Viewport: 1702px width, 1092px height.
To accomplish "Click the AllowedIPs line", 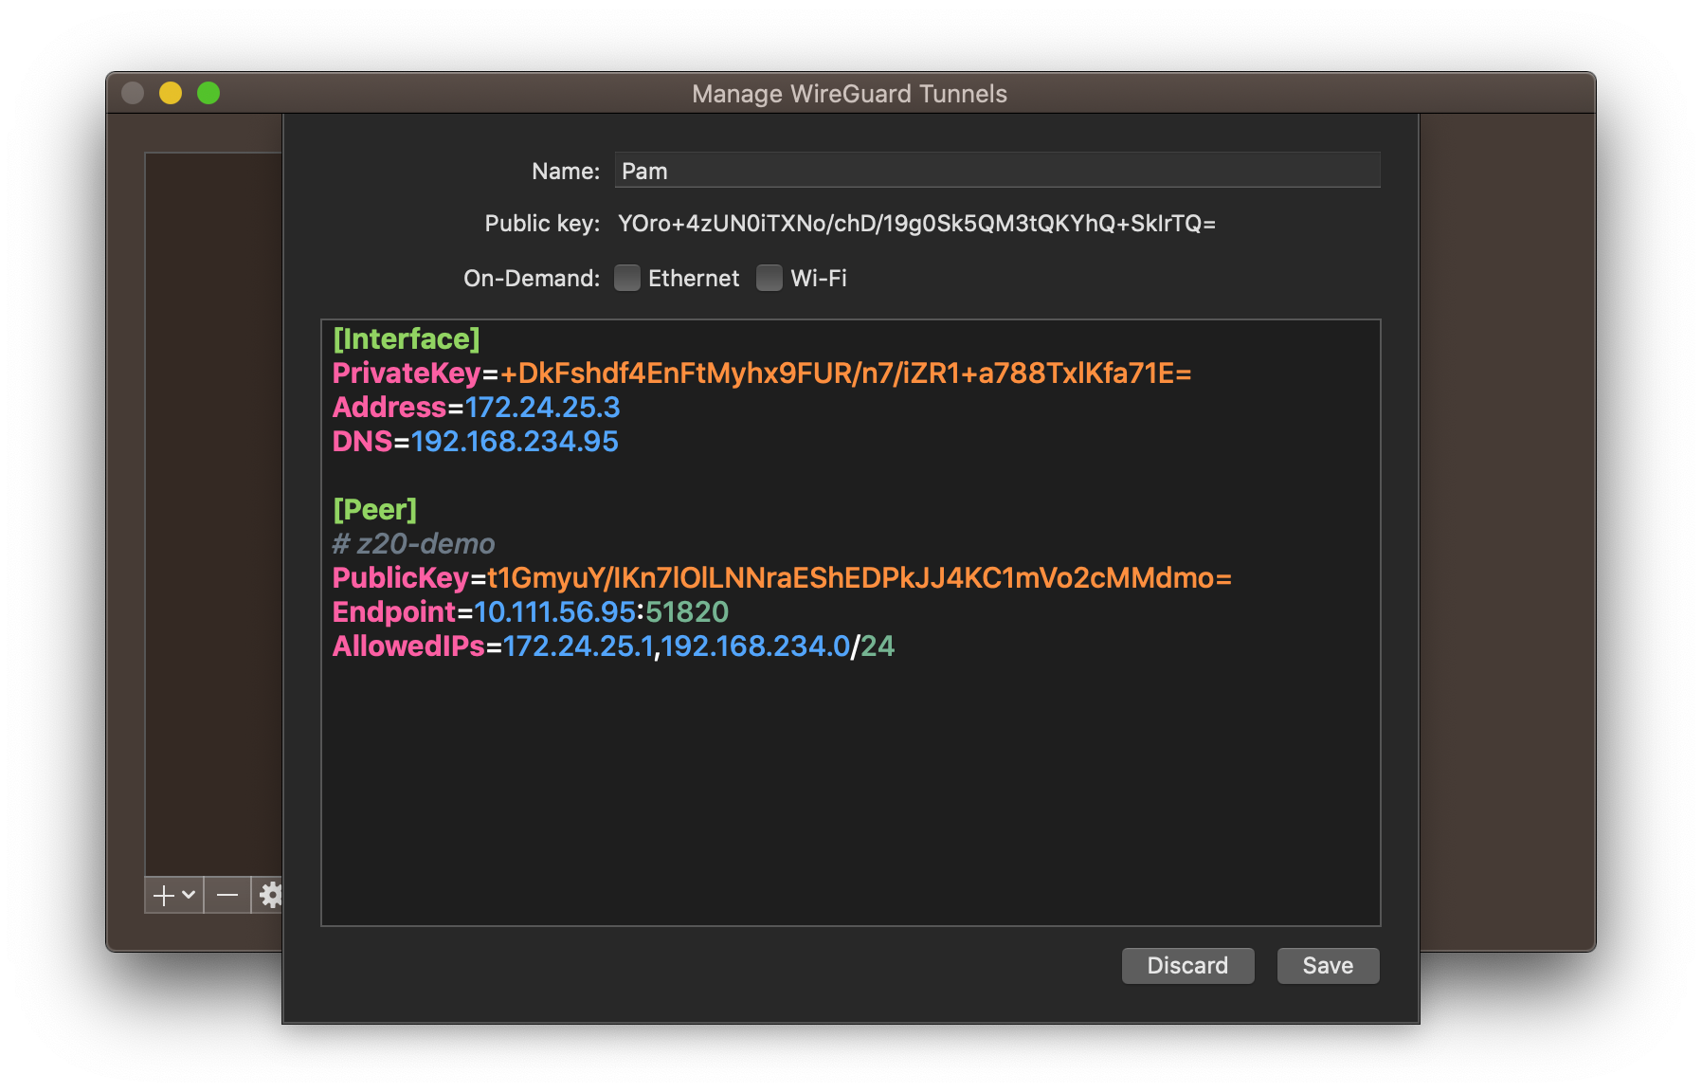I will 613,646.
